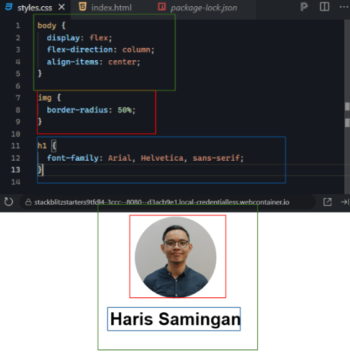Screen dimensions: 350x352
Task: Click the 'sans-serif' font value
Action: click(216, 158)
